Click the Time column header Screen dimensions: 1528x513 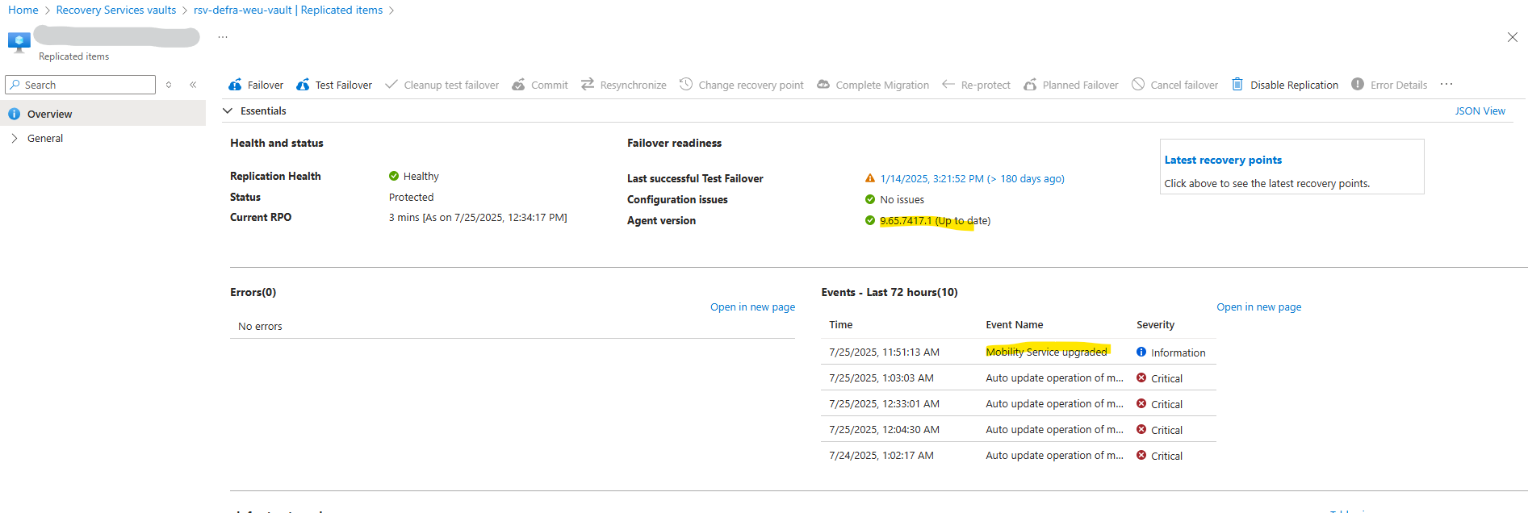tap(840, 325)
